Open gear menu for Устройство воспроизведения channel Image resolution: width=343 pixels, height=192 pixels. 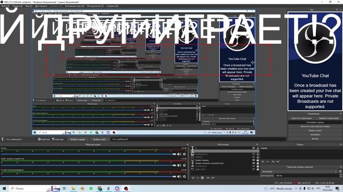coord(184,177)
